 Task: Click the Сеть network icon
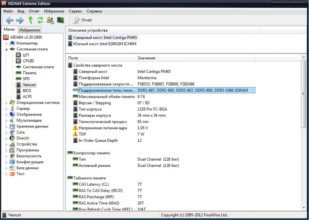click(12, 132)
